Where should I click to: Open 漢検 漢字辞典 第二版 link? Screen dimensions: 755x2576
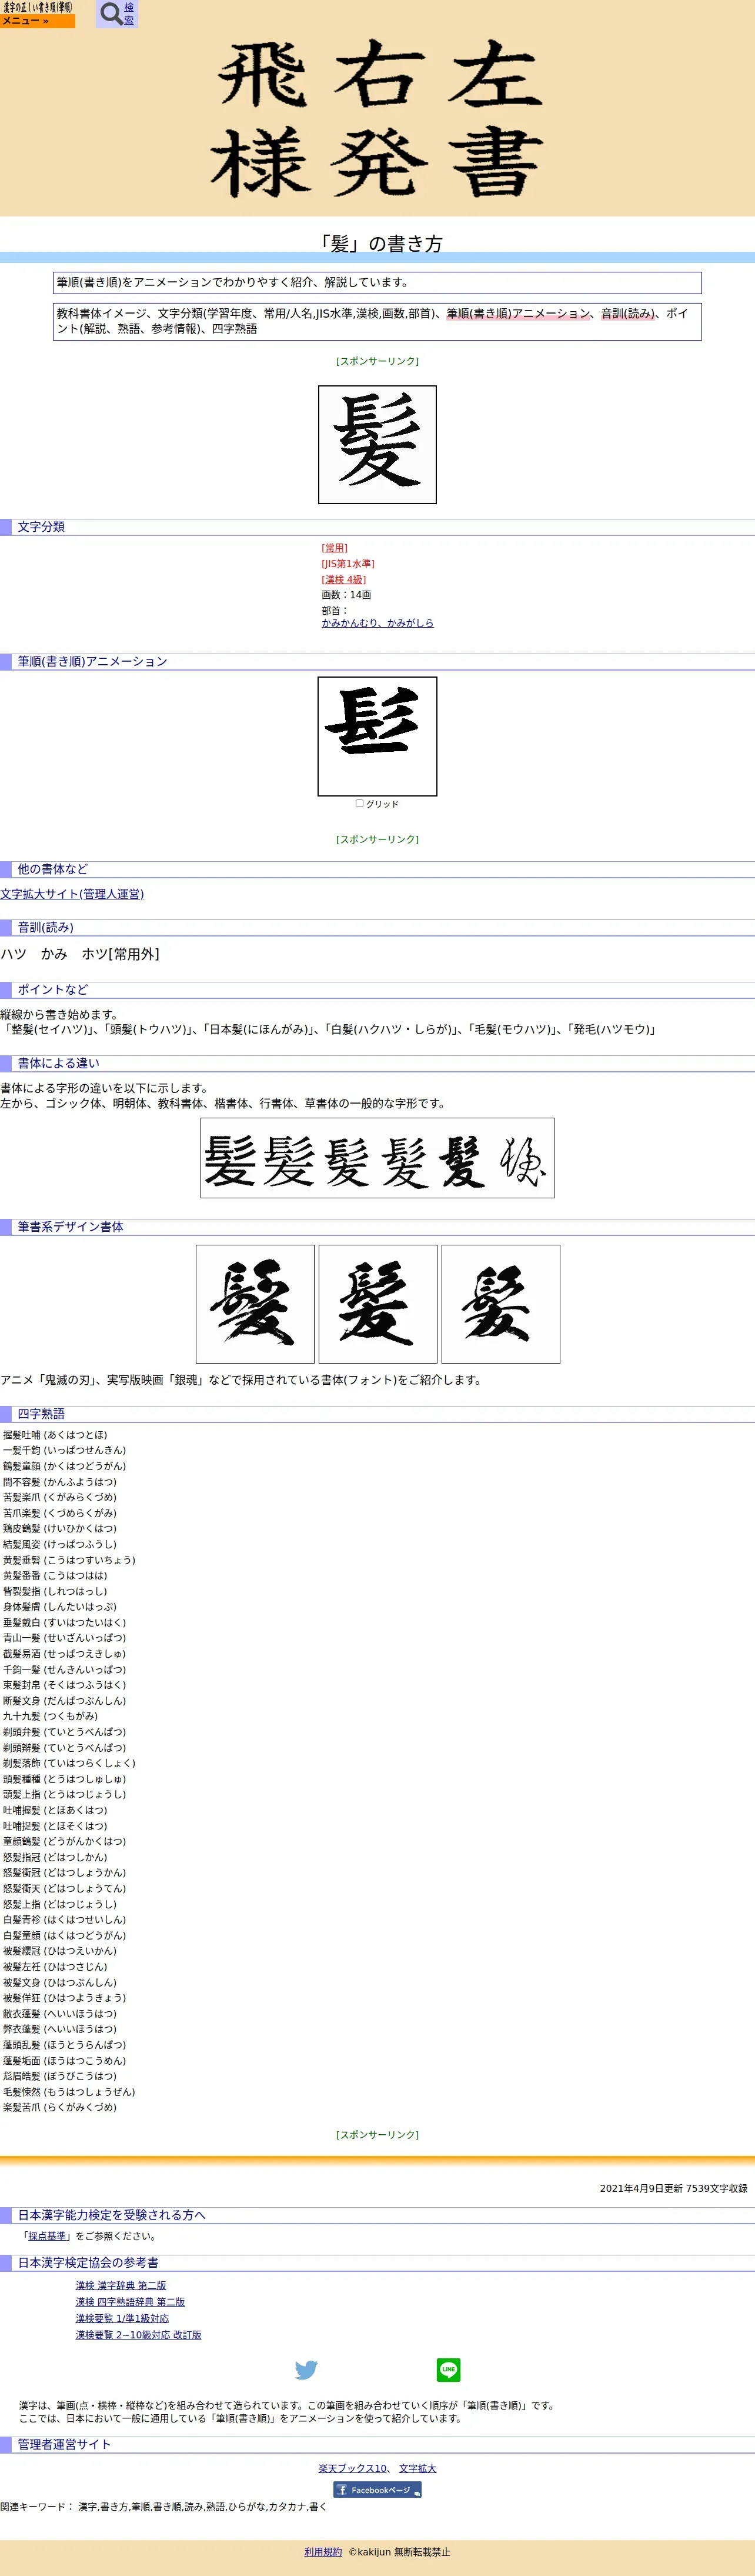click(x=121, y=2286)
